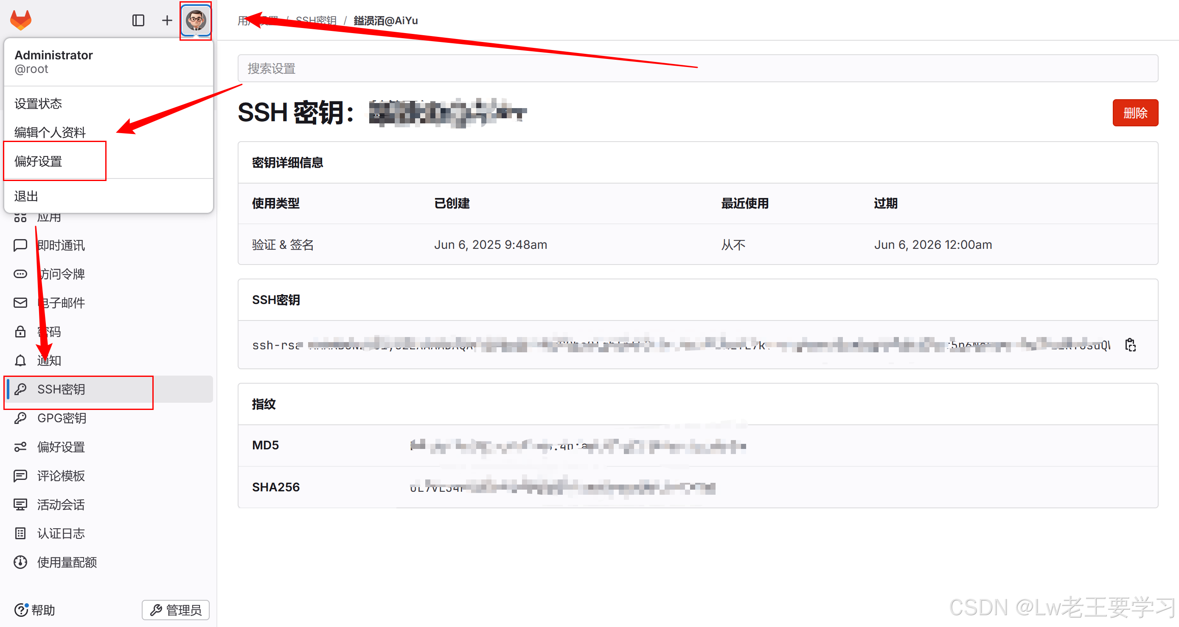Image resolution: width=1179 pixels, height=627 pixels.
Task: Click 退出 to sign out
Action: (x=26, y=196)
